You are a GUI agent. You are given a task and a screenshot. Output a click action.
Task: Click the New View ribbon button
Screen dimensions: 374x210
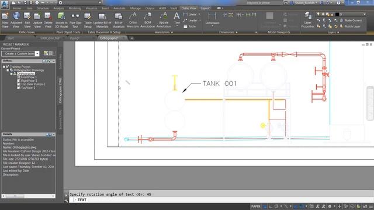tap(5, 20)
